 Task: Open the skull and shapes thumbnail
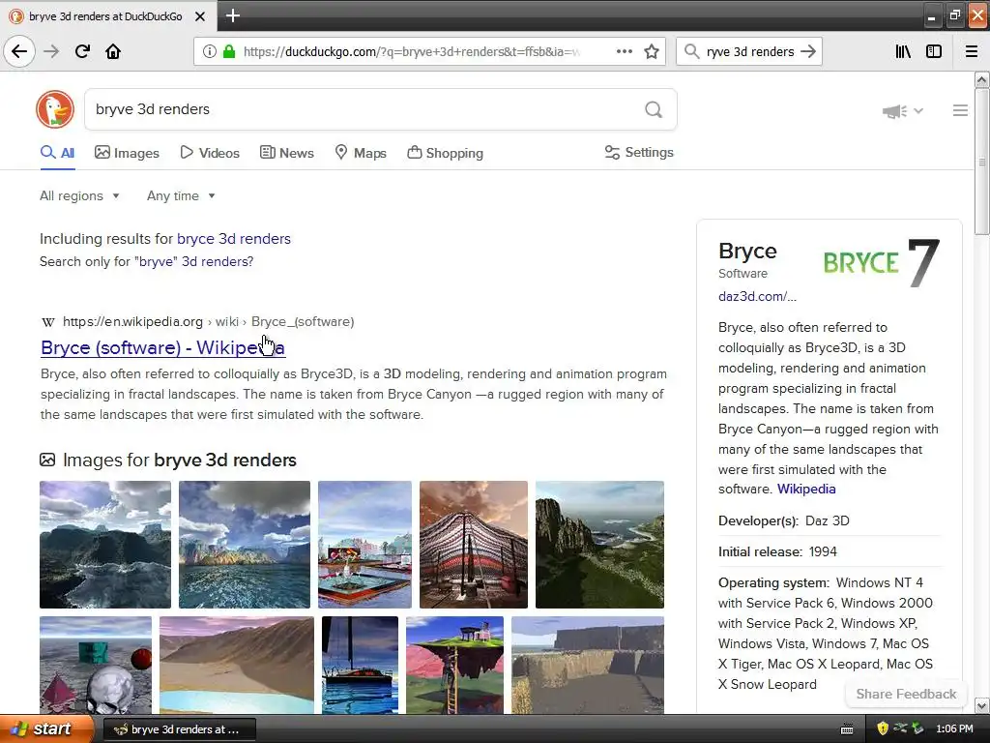pyautogui.click(x=96, y=665)
